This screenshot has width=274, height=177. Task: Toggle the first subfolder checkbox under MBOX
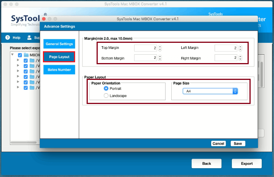pos(26,61)
